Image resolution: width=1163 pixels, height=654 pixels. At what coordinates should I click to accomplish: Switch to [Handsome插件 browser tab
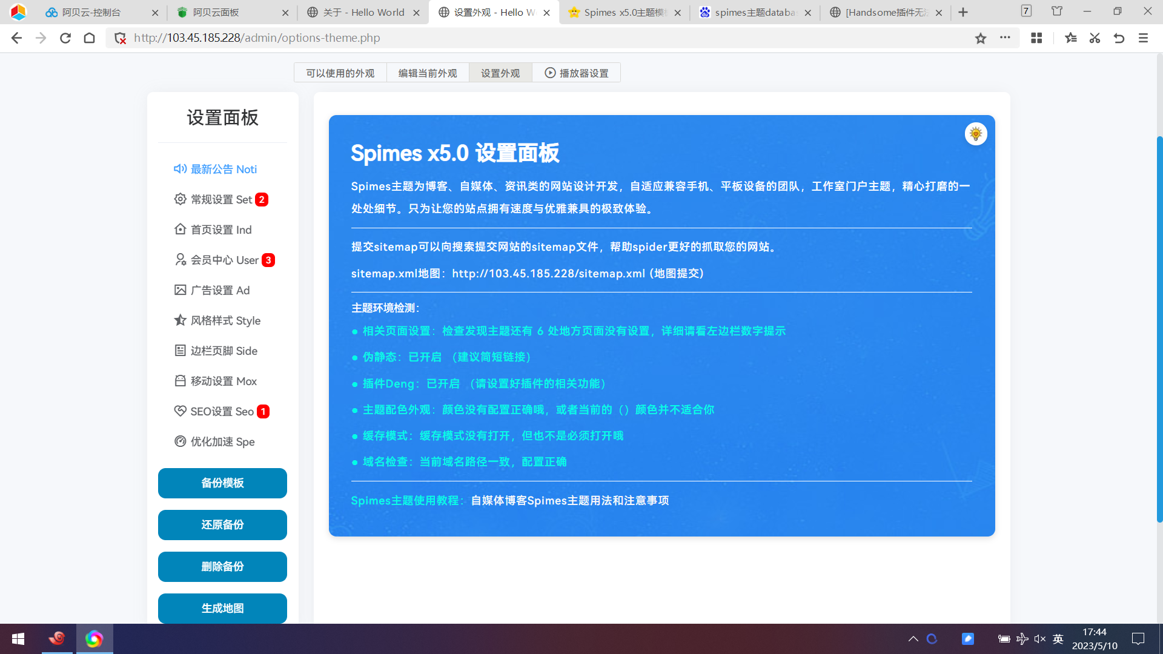[x=886, y=12]
